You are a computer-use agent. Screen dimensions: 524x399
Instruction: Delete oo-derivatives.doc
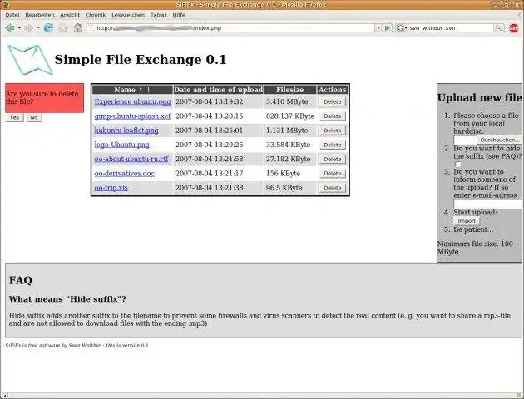[x=333, y=174]
